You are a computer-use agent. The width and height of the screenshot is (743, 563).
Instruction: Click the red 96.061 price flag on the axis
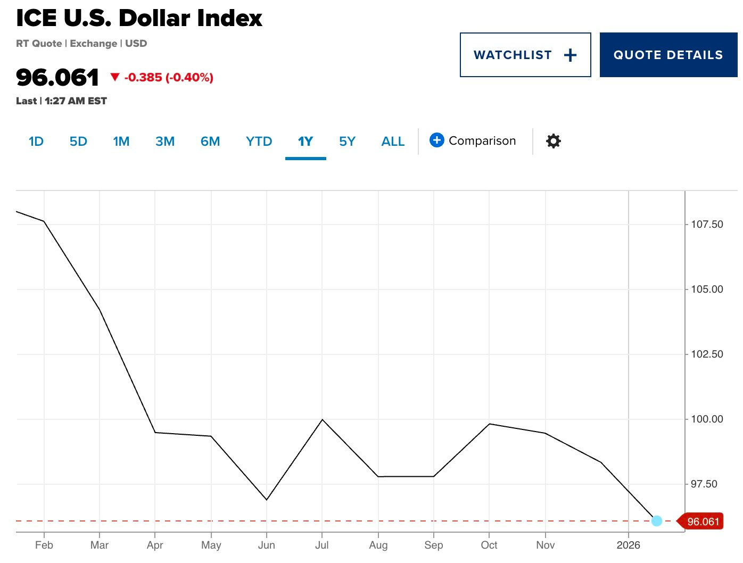703,521
